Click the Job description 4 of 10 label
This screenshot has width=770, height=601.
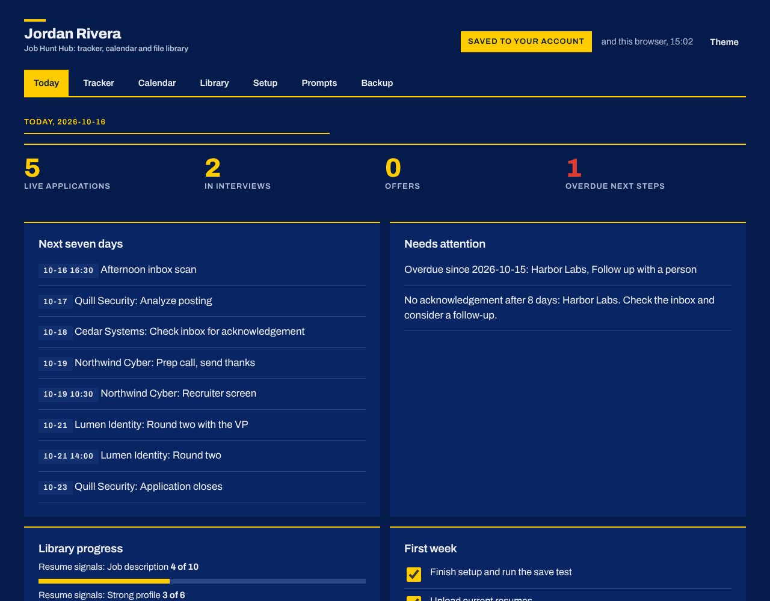pyautogui.click(x=119, y=567)
